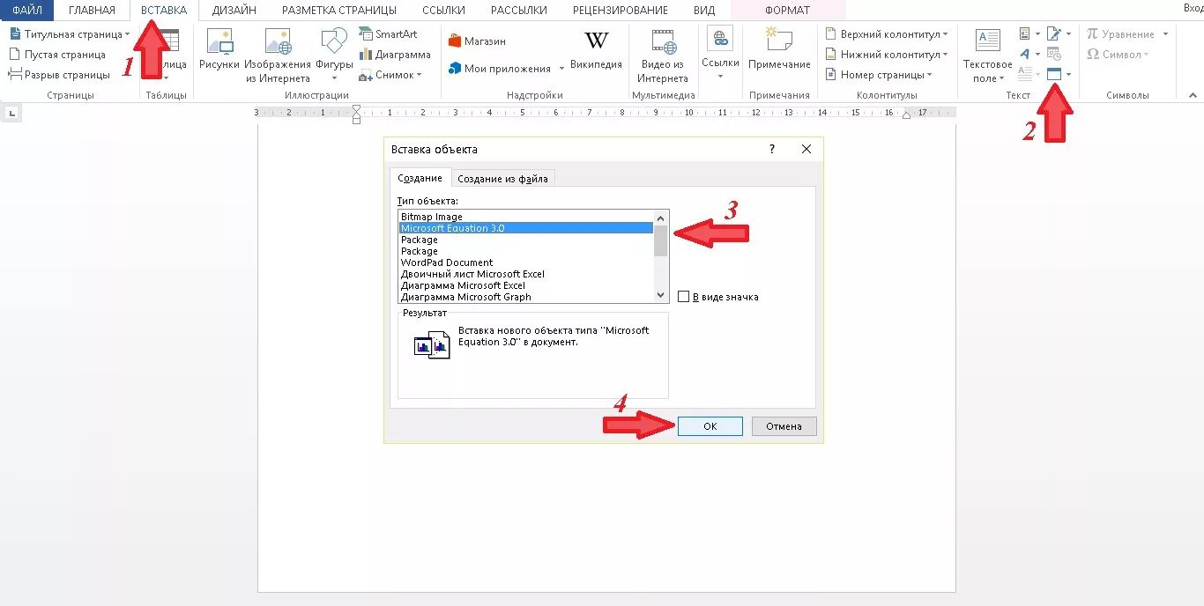Click the Нижний колонтитул footer icon
Viewport: 1204px width, 606px height.
[831, 55]
